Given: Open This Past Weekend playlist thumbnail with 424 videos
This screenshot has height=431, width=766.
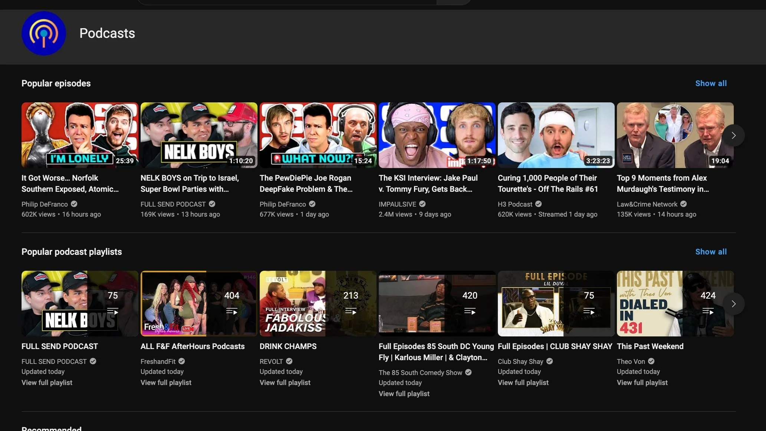Looking at the screenshot, I should 675,303.
